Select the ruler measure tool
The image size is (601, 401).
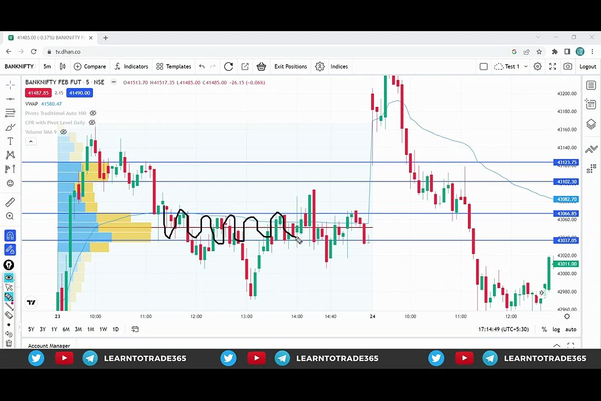11,202
